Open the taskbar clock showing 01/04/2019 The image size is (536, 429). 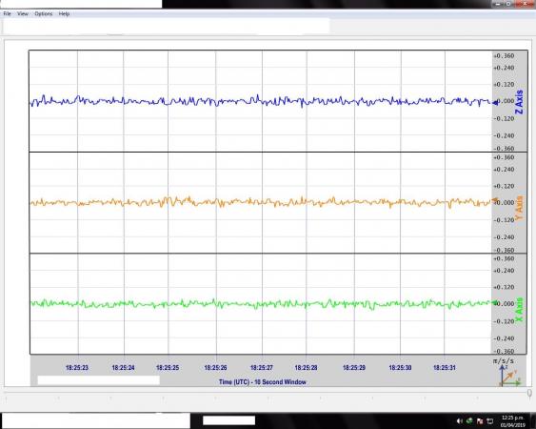pyautogui.click(x=512, y=421)
